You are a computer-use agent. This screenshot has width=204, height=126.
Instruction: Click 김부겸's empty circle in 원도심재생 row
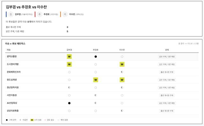tap(69, 80)
